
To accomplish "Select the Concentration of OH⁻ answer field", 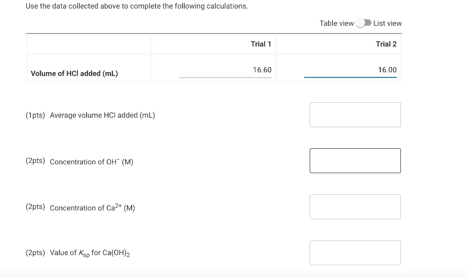I will point(355,161).
